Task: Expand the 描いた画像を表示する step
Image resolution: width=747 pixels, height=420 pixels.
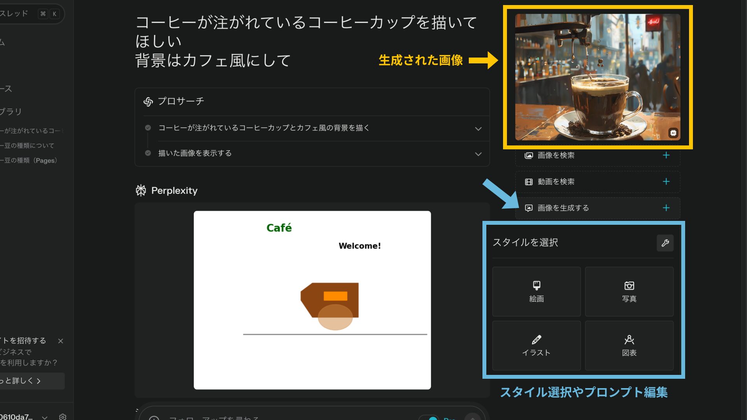Action: coord(478,154)
